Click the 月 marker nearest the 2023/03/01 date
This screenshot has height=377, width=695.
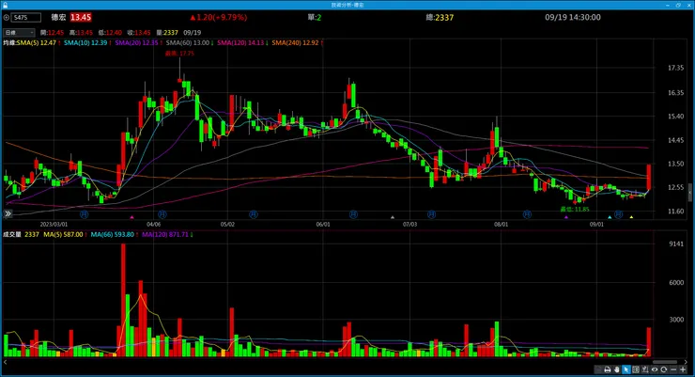(x=85, y=214)
